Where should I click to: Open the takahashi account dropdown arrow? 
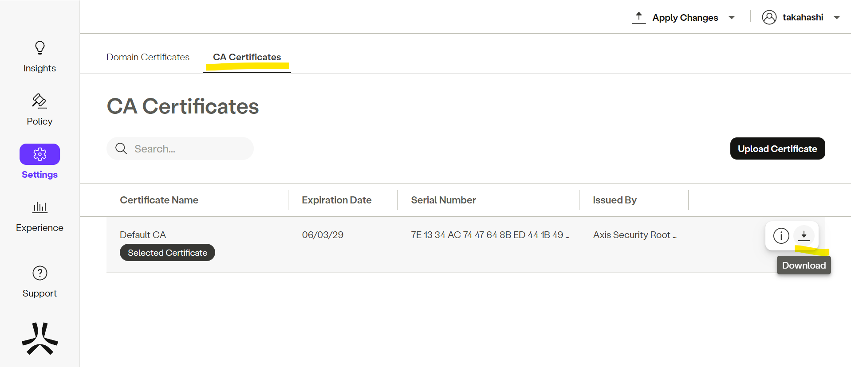837,18
